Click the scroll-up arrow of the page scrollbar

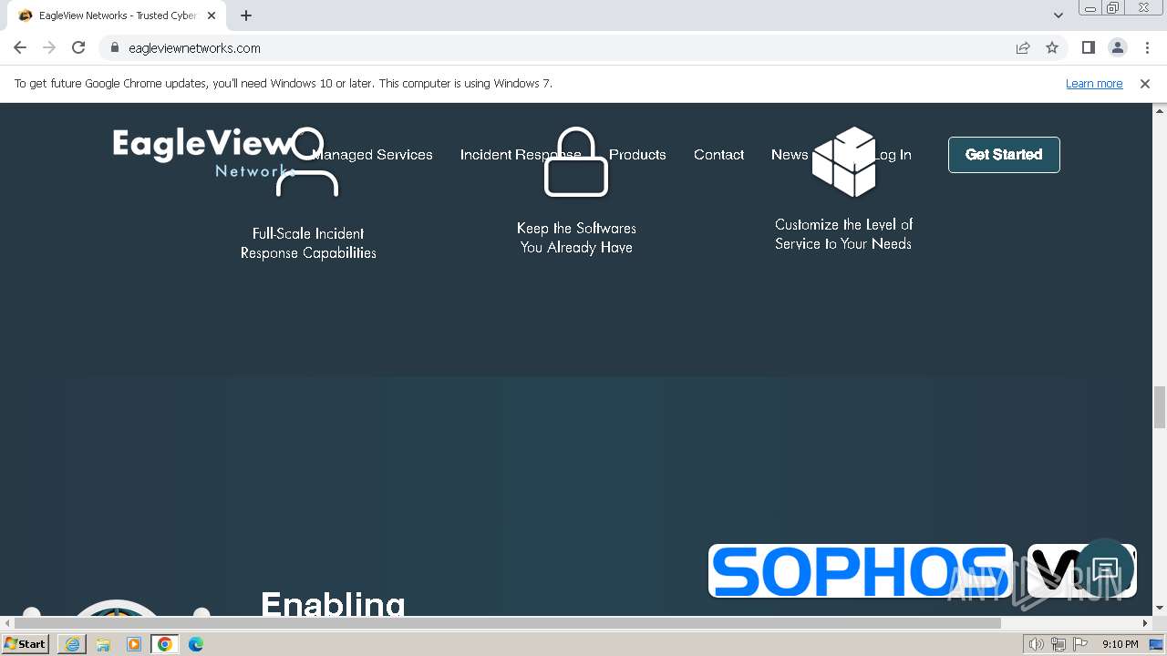coord(1160,110)
